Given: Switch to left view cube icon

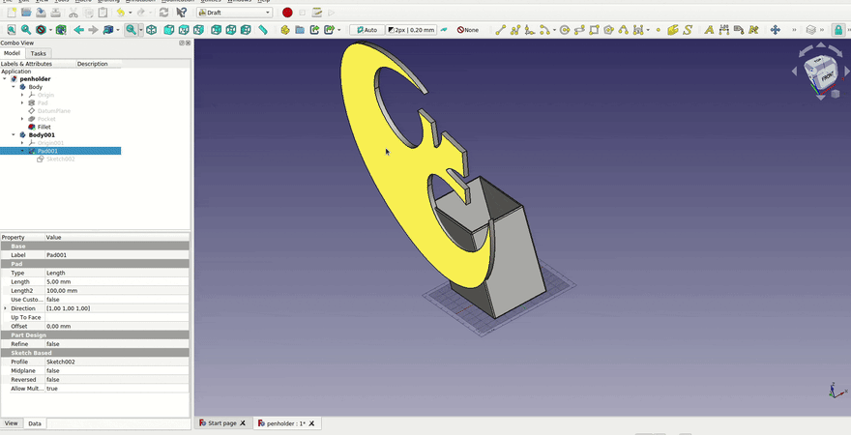Looking at the screenshot, I should pos(246,30).
